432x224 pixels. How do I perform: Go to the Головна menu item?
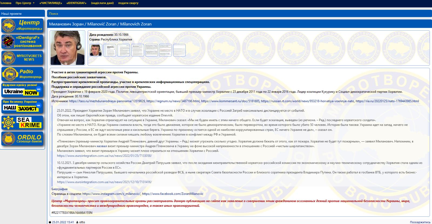pyautogui.click(x=5, y=3)
